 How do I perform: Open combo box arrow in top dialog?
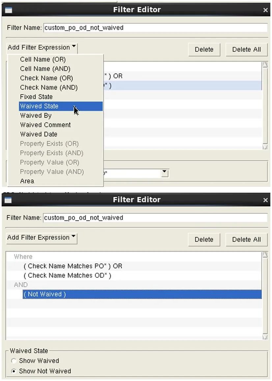click(x=165, y=173)
